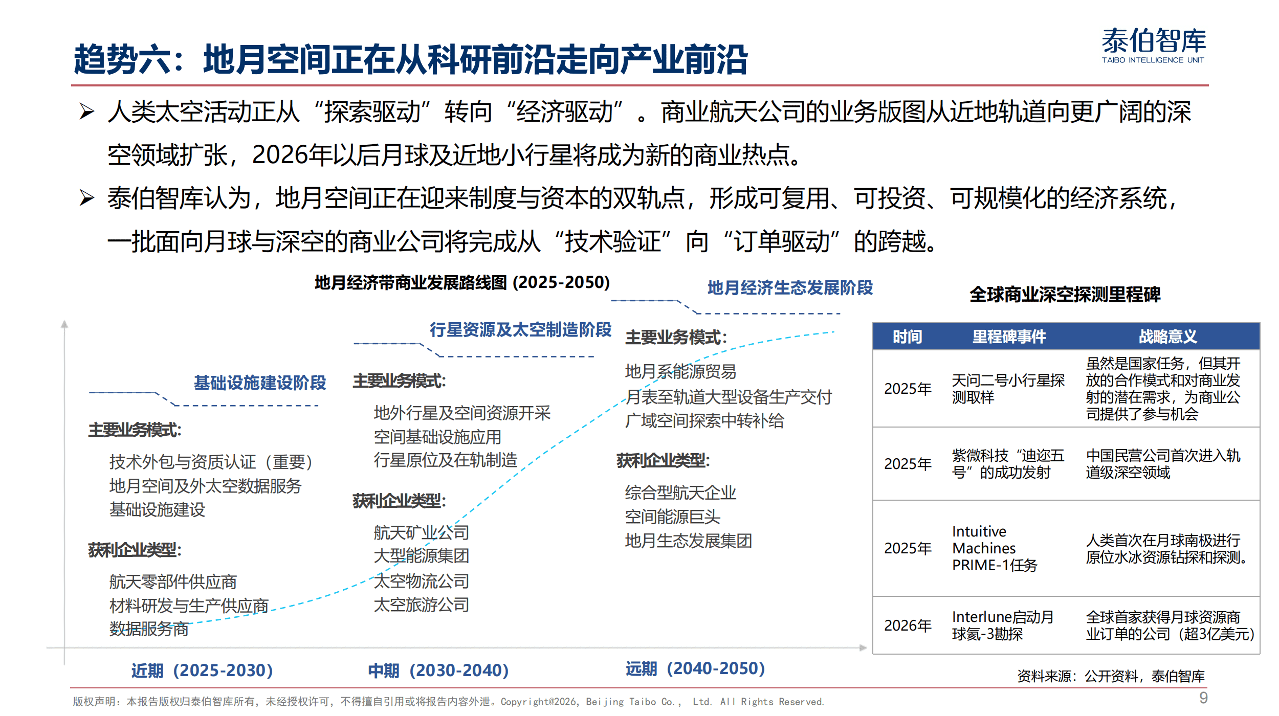Select the 战略意义 column header
This screenshot has width=1279, height=716.
tap(1167, 337)
